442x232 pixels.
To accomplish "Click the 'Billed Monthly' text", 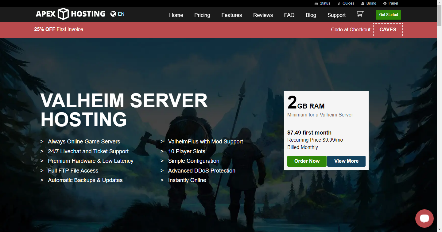I will pos(303,147).
